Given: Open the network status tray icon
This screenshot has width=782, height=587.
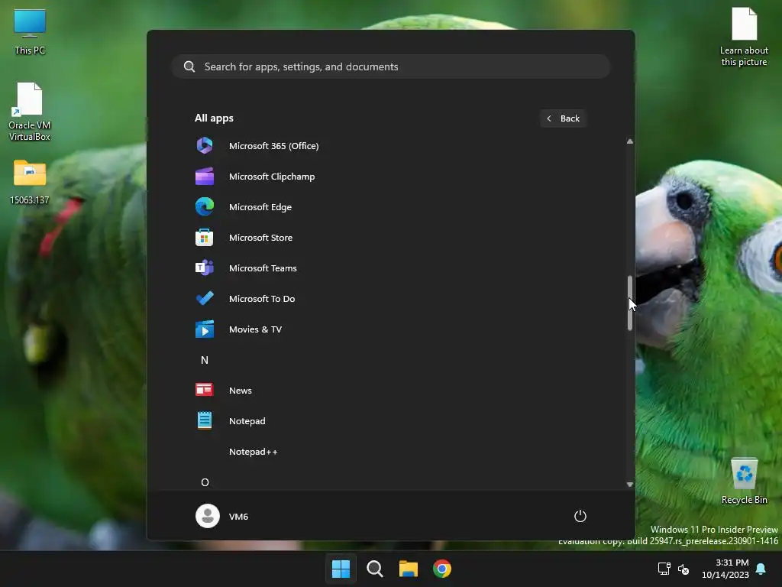Looking at the screenshot, I should click(664, 569).
